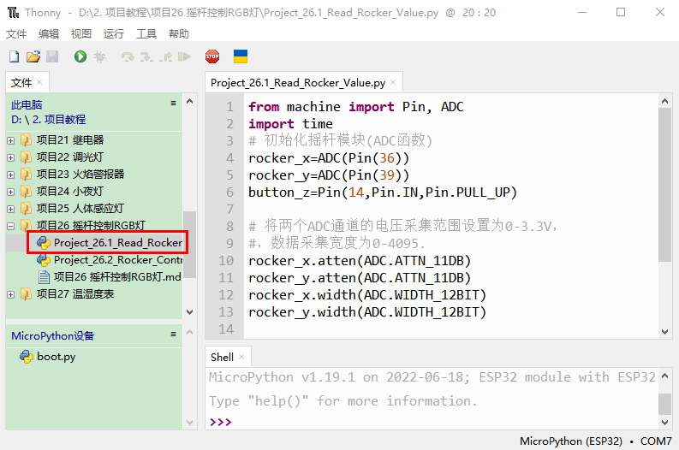Open the local files panel hamburger menu
Screen dimensions: 679x450
click(x=174, y=104)
